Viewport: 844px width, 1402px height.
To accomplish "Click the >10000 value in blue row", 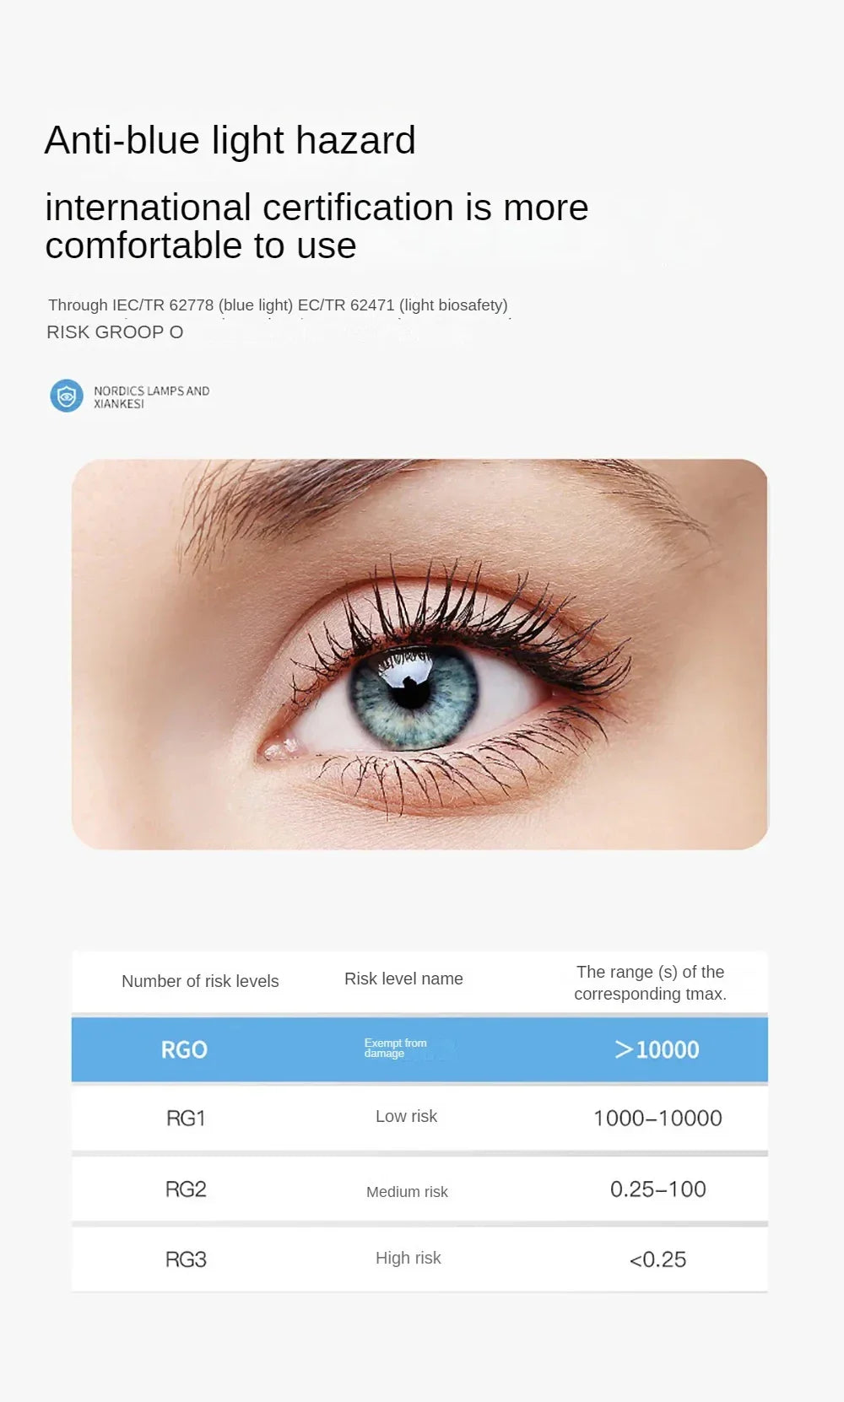I will point(657,1049).
